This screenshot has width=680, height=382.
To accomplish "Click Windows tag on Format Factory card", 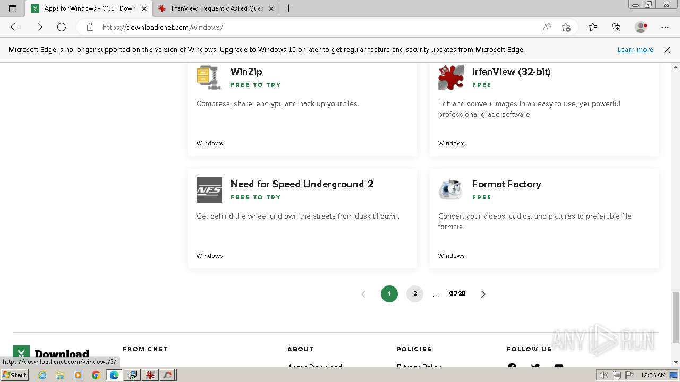I will 452,256.
